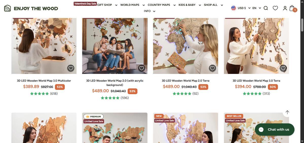This screenshot has height=143, width=304.
Task: Open the wishlist heart in header
Action: tap(275, 8)
